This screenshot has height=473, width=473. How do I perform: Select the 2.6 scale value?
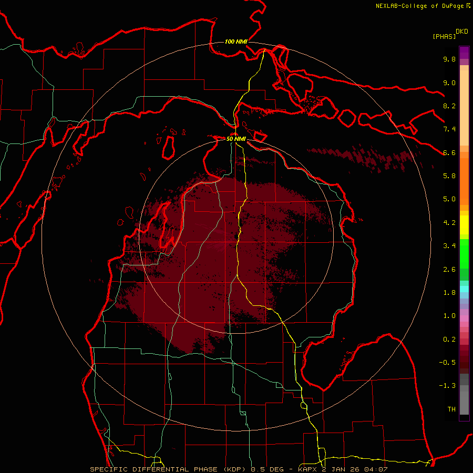(x=449, y=270)
